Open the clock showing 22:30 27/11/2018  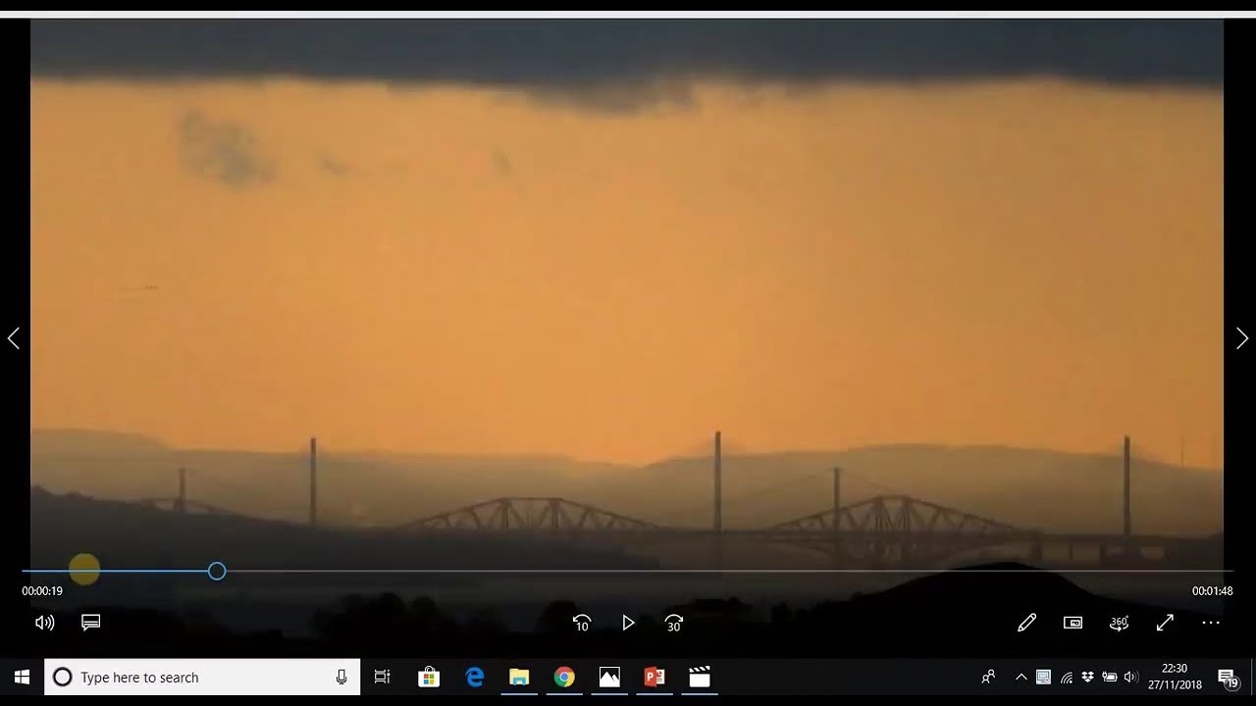pos(1175,678)
